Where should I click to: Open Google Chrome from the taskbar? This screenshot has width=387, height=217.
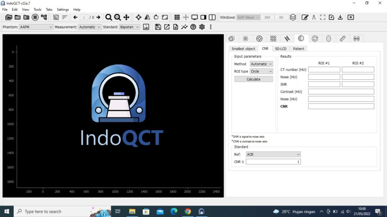187,211
